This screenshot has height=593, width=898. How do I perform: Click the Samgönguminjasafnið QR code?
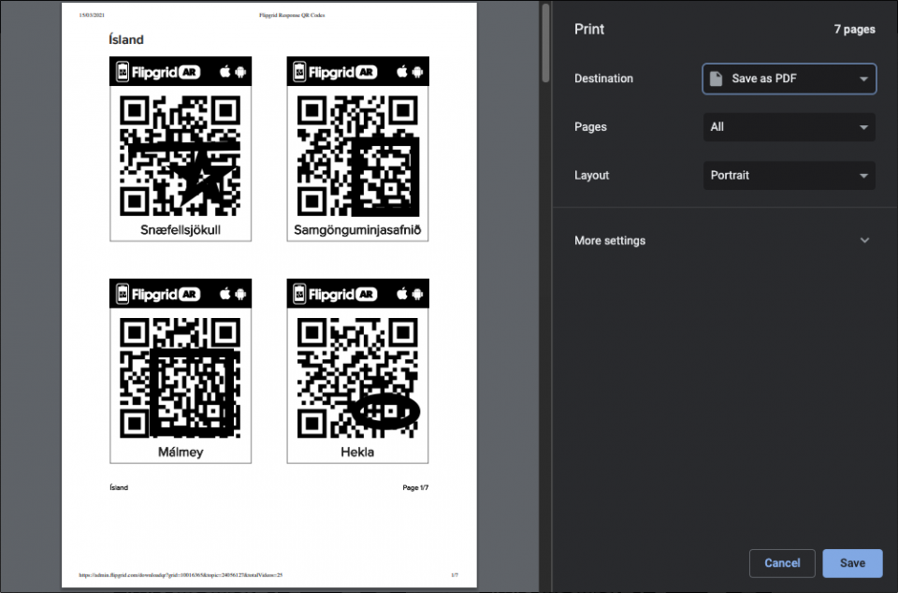(x=358, y=155)
